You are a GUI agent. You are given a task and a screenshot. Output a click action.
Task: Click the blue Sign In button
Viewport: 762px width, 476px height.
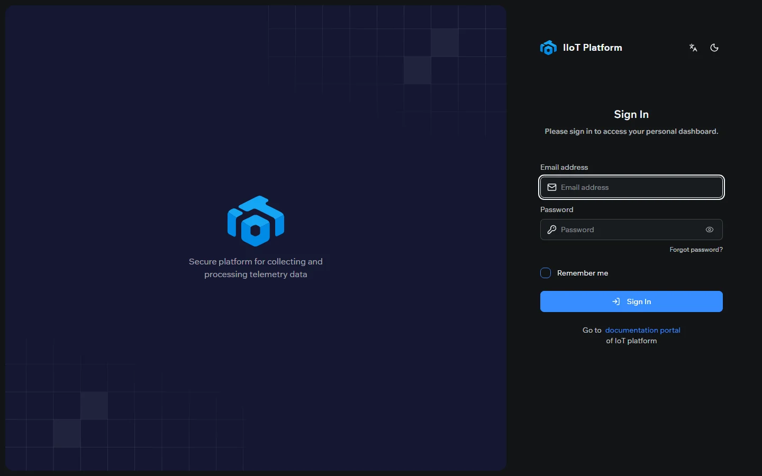(x=631, y=301)
